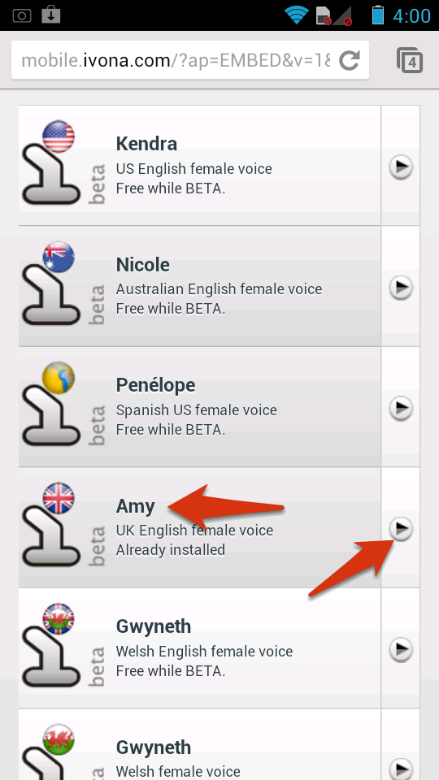Open the browser tabs switcher

(410, 61)
